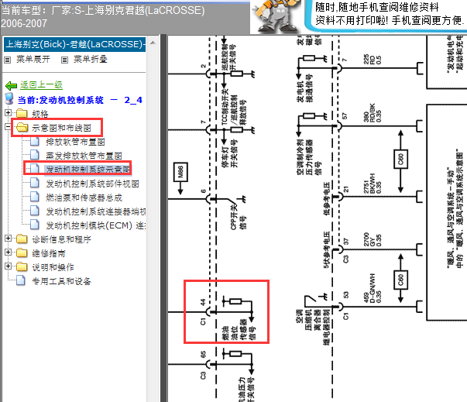Click the open folder icon of 示意图和布线图
This screenshot has height=402, width=467.
pyautogui.click(x=22, y=128)
